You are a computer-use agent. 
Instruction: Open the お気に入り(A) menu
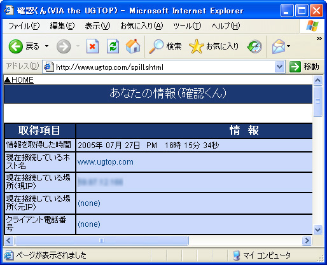pos(142,26)
